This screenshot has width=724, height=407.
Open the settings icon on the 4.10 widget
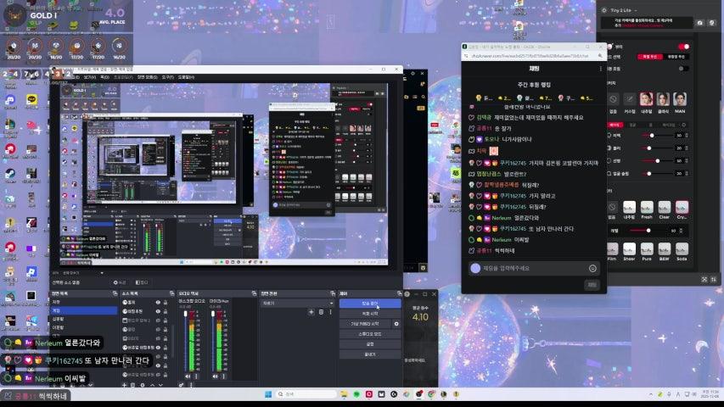[x=407, y=293]
